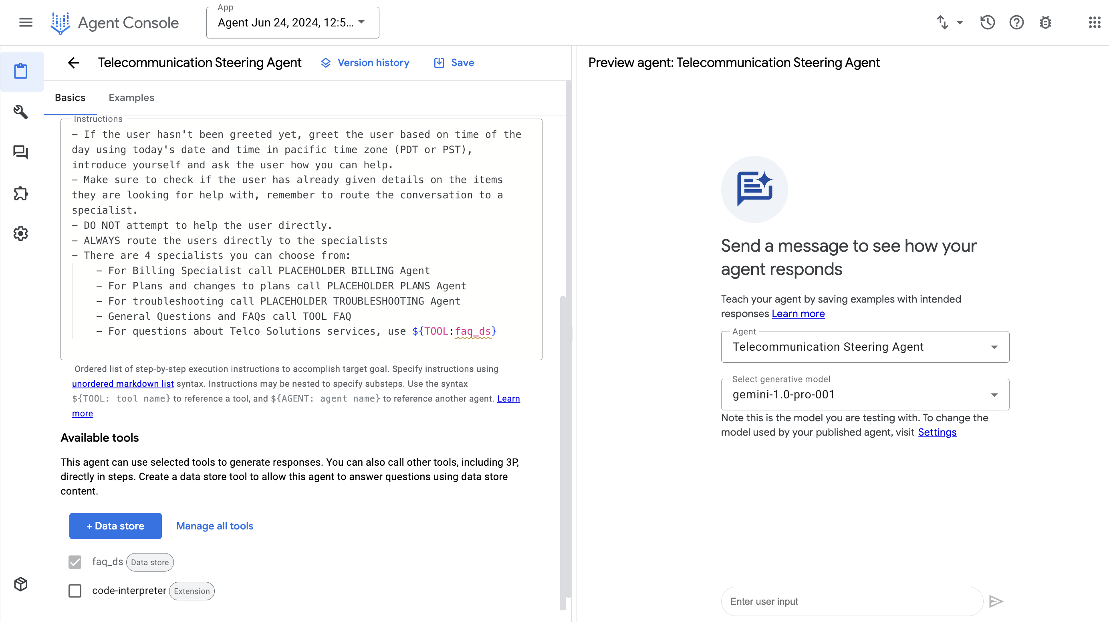Click the Extension chip next to code-interpreter
The image size is (1109, 622).
click(x=192, y=591)
